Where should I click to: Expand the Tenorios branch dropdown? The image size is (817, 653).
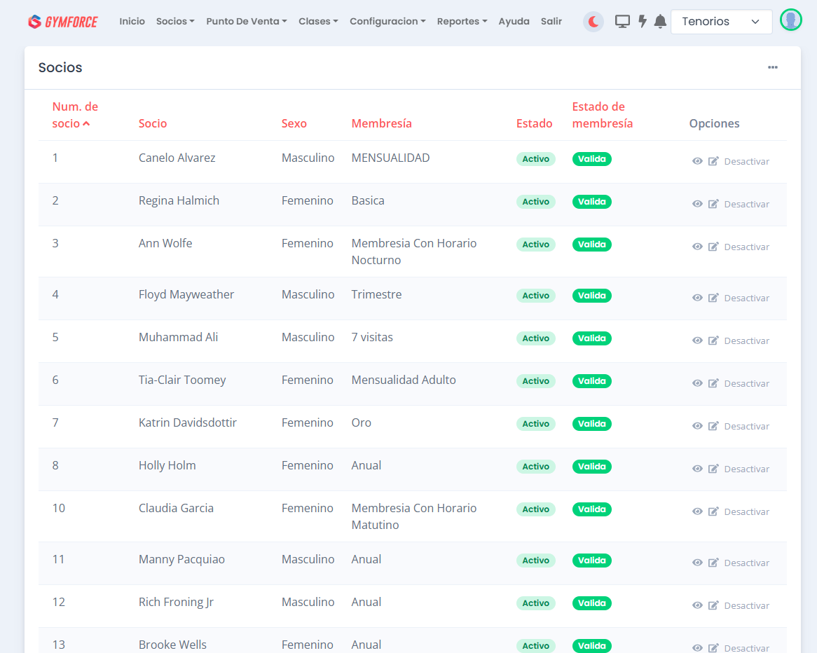tap(721, 22)
